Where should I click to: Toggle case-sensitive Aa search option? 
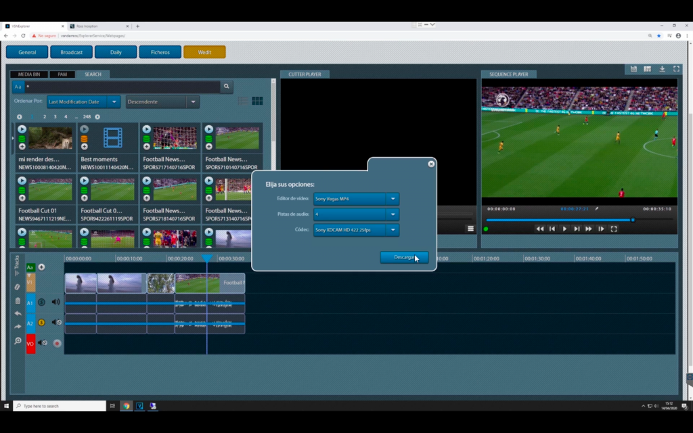click(x=18, y=87)
